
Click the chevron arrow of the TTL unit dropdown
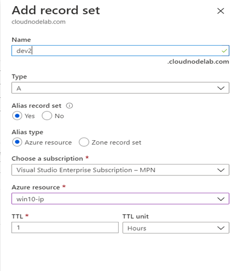[x=221, y=228]
